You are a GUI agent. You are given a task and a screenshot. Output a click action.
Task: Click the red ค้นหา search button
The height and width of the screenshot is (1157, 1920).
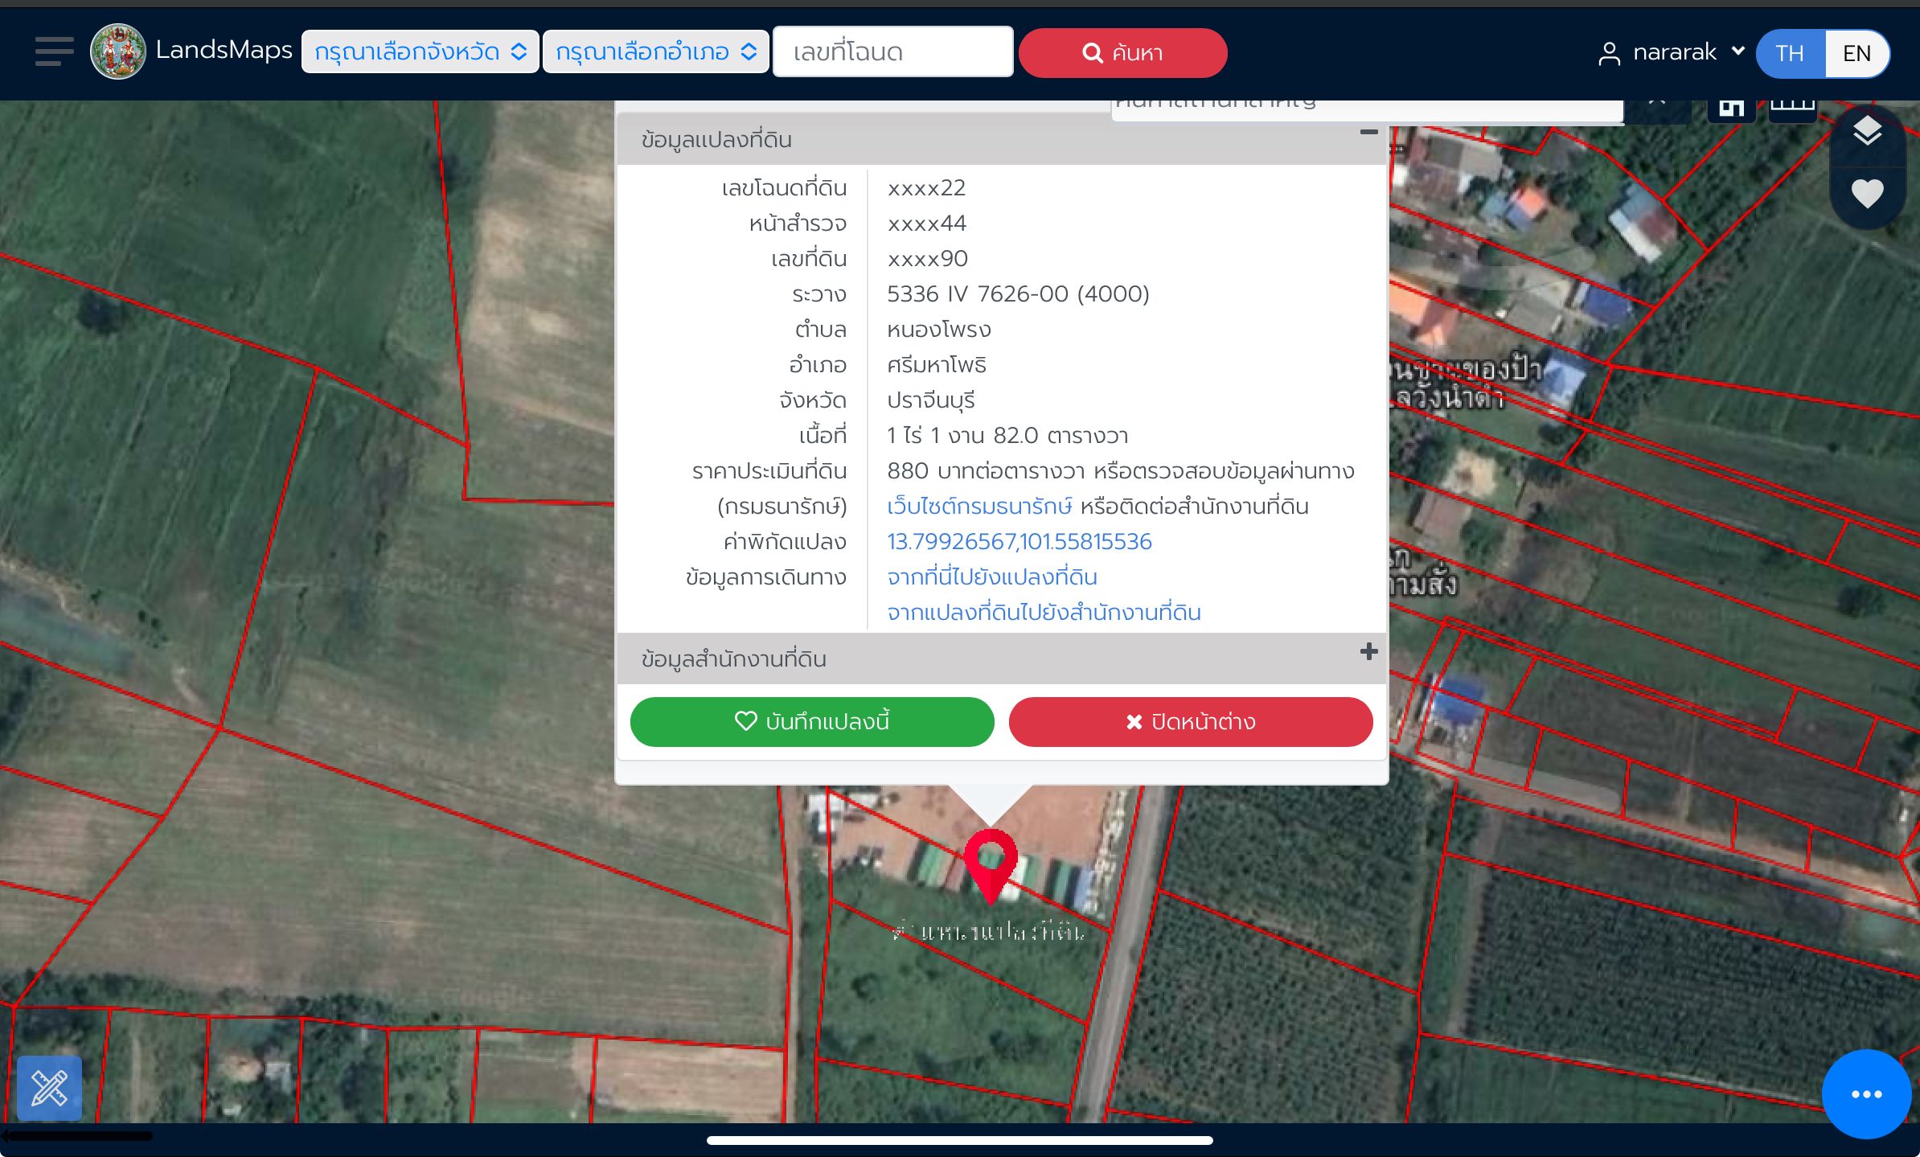[x=1122, y=53]
